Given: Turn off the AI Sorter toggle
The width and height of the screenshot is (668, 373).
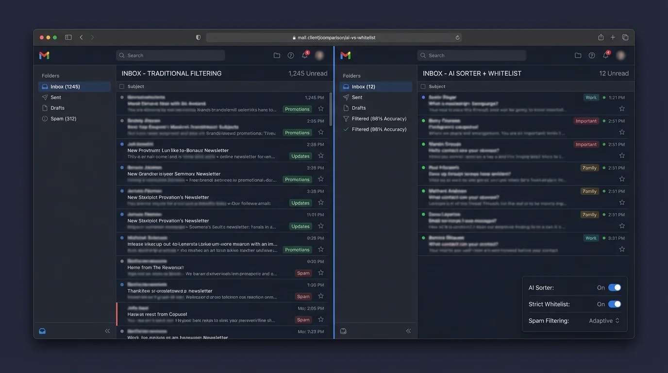Looking at the screenshot, I should click(615, 287).
